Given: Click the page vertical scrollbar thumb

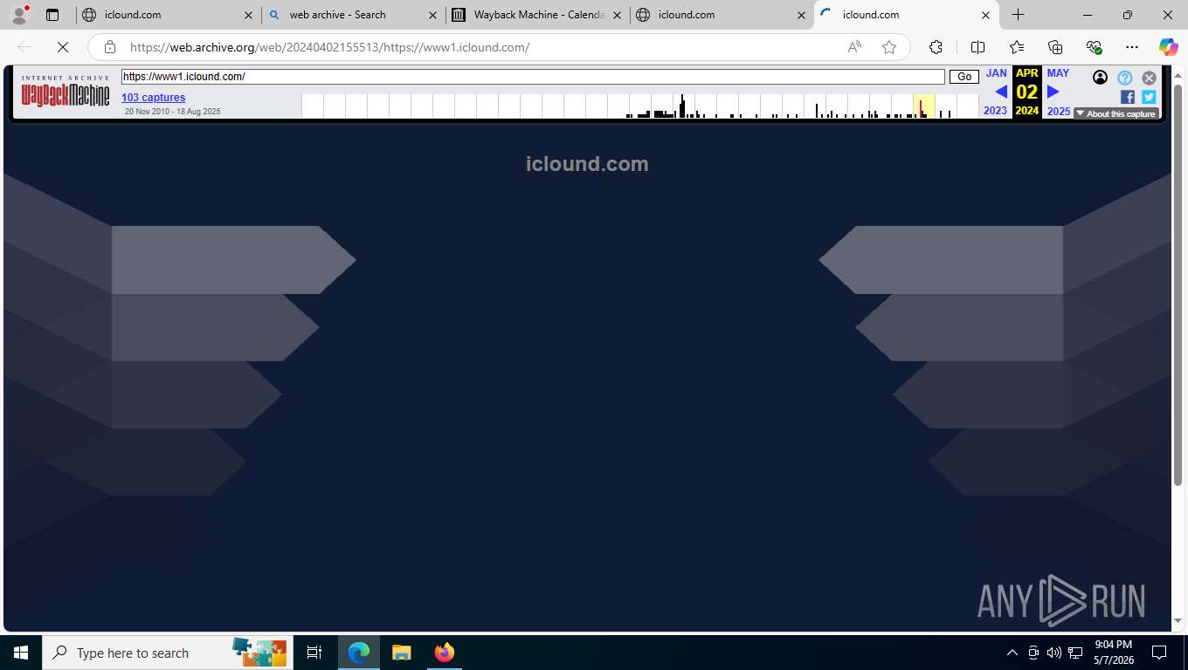Looking at the screenshot, I should [x=1178, y=284].
